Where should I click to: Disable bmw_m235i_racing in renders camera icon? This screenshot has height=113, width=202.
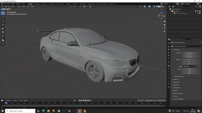[x=200, y=13]
